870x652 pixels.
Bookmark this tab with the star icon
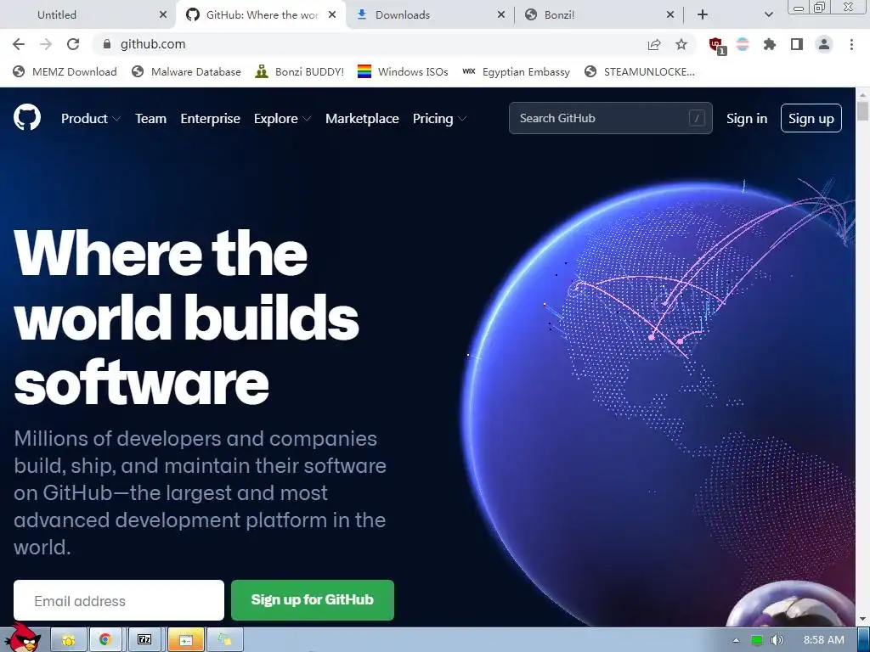(x=681, y=44)
